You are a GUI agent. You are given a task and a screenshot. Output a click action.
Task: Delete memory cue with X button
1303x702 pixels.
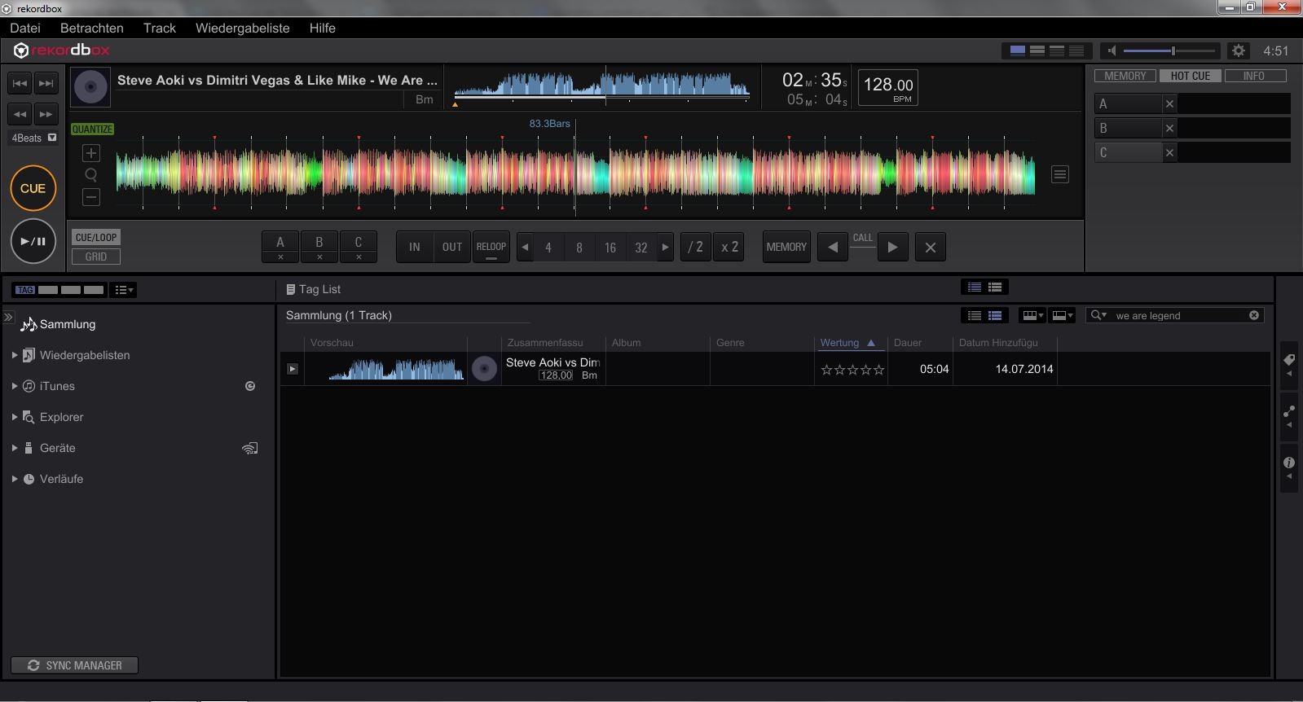pos(931,247)
